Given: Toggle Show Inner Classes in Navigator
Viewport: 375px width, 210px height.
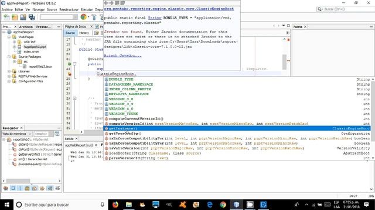Looking at the screenshot, I should [x=35, y=188].
